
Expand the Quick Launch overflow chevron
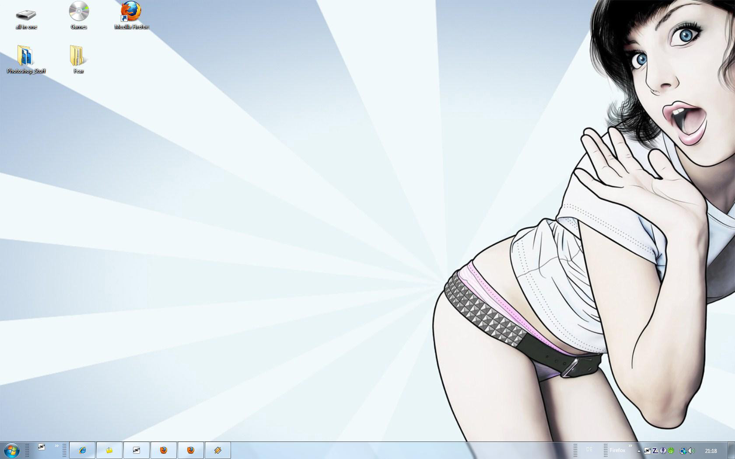pyautogui.click(x=56, y=446)
